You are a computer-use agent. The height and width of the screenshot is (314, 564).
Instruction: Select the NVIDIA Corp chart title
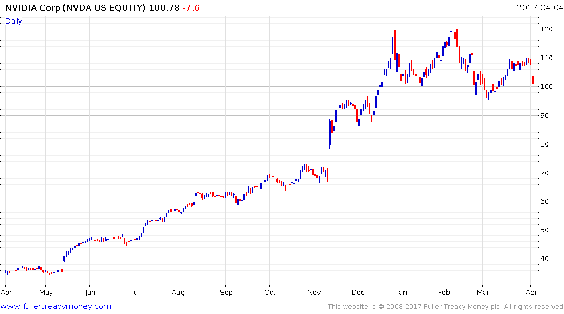point(76,8)
